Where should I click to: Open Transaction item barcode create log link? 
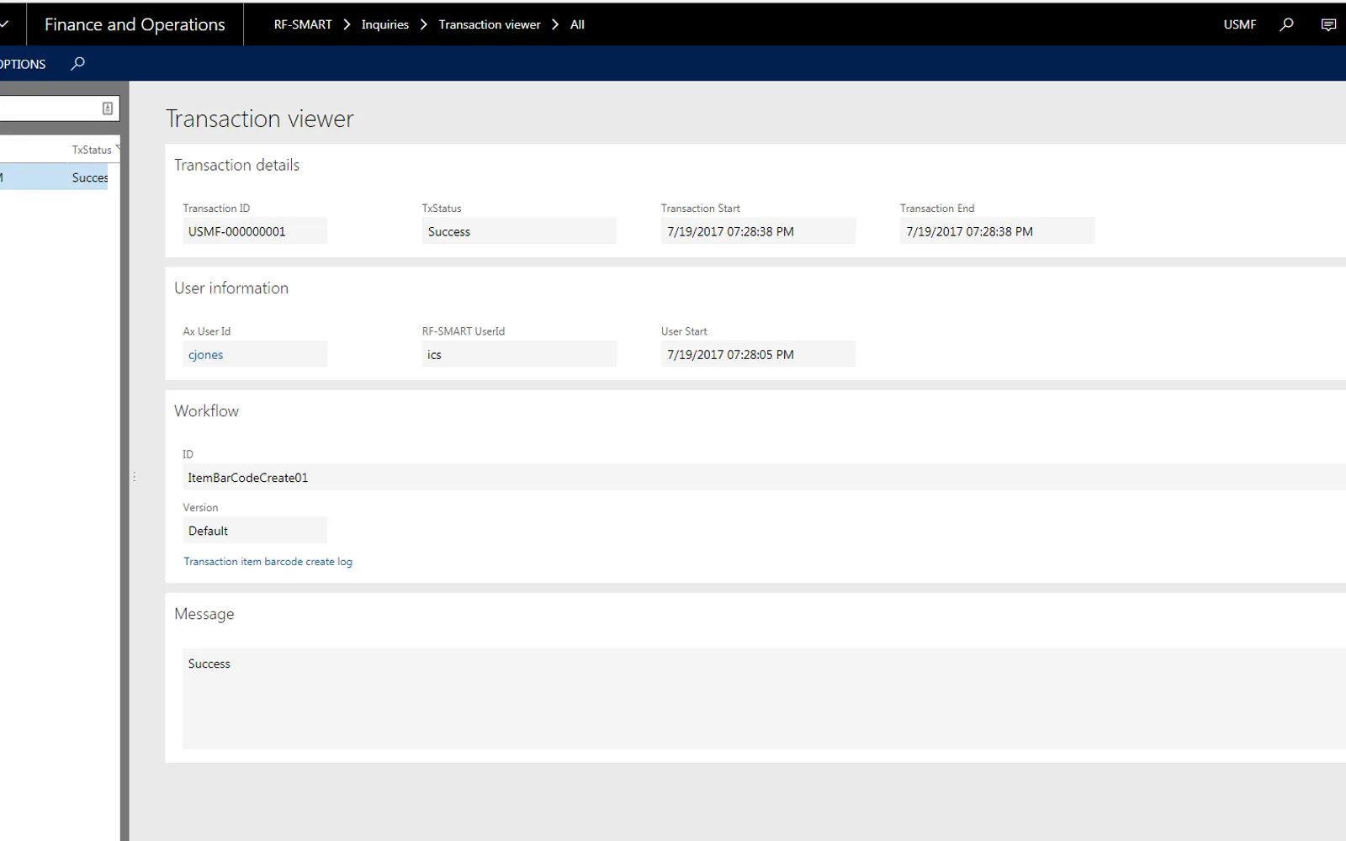point(268,561)
